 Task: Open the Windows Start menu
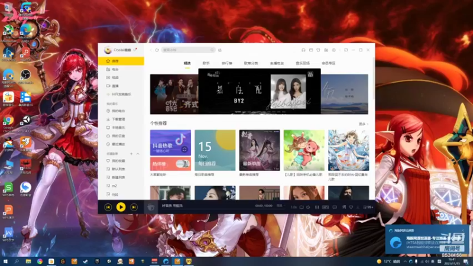[5, 261]
